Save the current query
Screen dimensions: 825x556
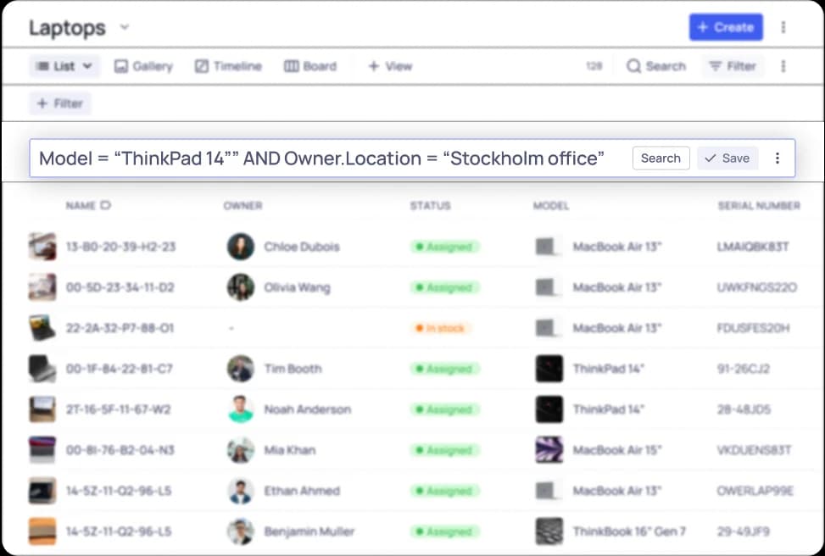pyautogui.click(x=727, y=158)
